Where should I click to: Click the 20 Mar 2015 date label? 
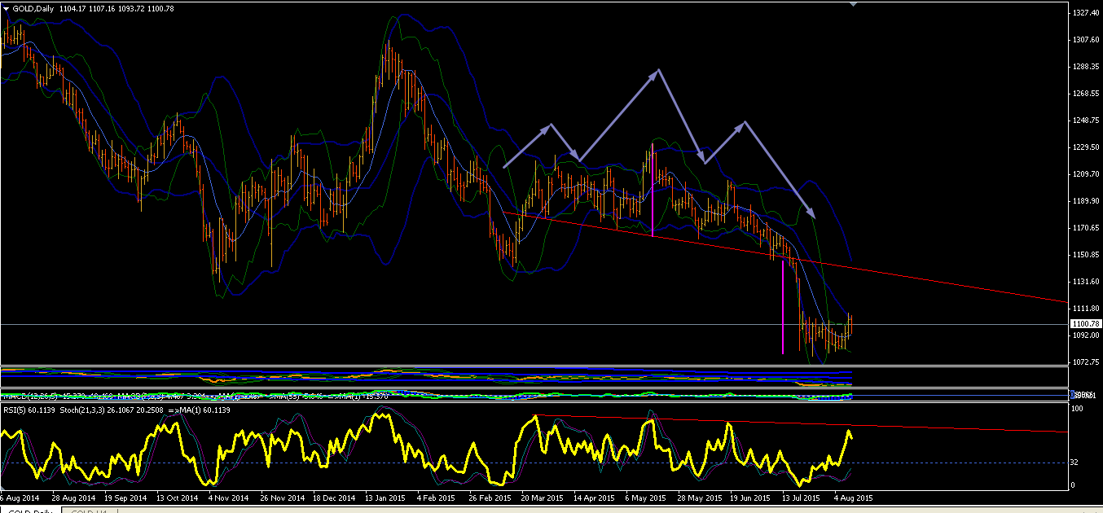(543, 498)
